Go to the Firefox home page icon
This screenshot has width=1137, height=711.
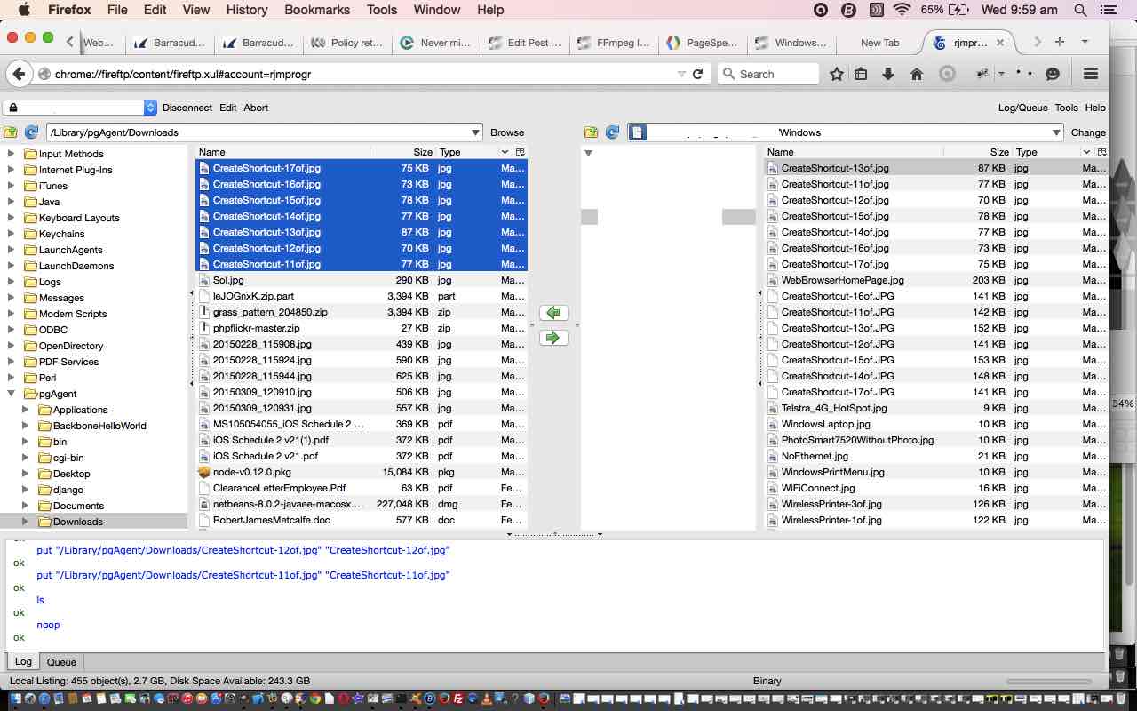pyautogui.click(x=916, y=74)
